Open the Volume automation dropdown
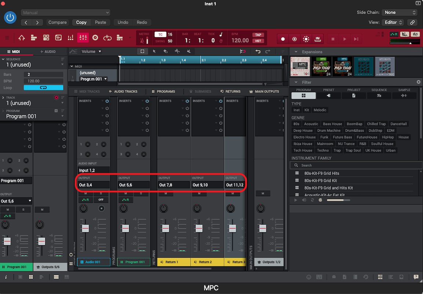 click(91, 51)
